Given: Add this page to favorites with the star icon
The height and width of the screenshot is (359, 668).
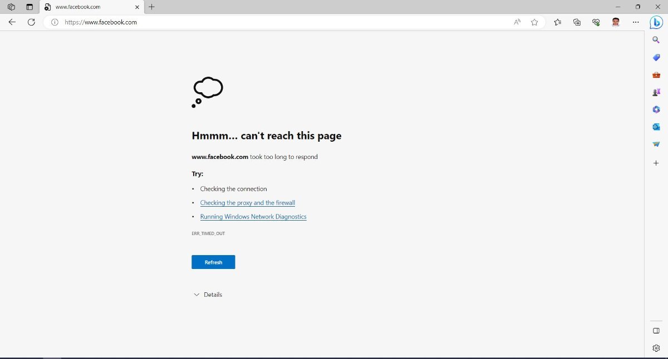Looking at the screenshot, I should pos(534,22).
